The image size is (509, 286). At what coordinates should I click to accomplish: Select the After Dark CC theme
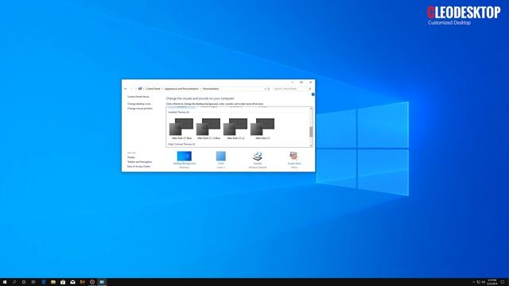tap(262, 129)
